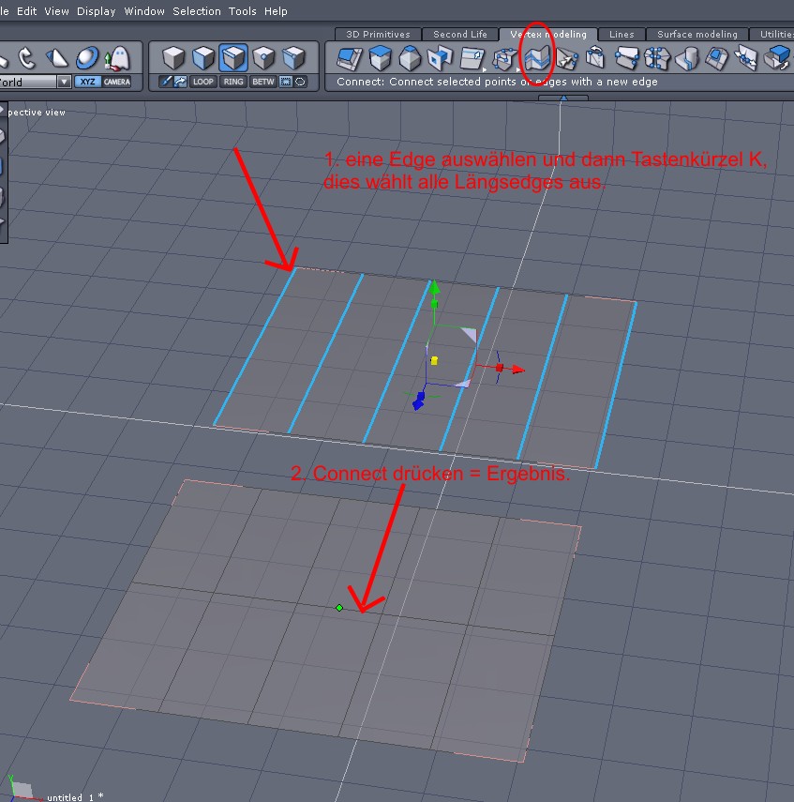Click the blue Z-axis manipulator handle
Viewport: 794px width, 802px height.
pos(419,401)
